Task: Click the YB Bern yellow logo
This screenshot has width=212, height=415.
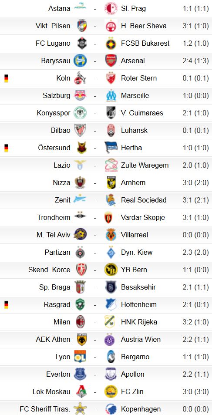Action: (x=111, y=270)
